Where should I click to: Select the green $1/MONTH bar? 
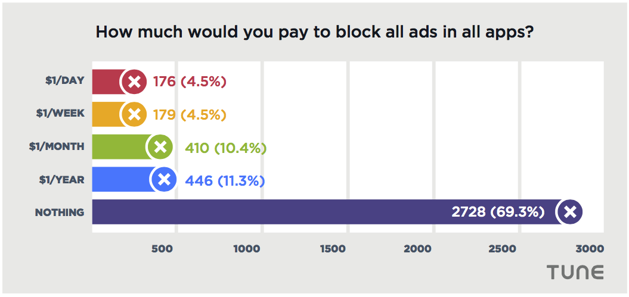120,147
